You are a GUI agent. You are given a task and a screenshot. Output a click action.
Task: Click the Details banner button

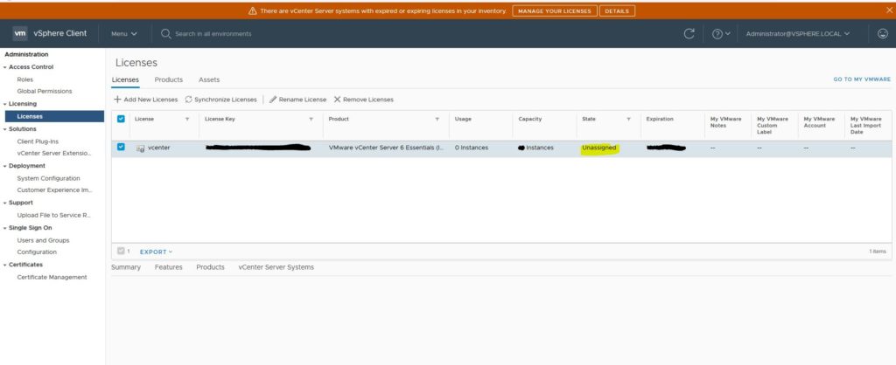[617, 10]
